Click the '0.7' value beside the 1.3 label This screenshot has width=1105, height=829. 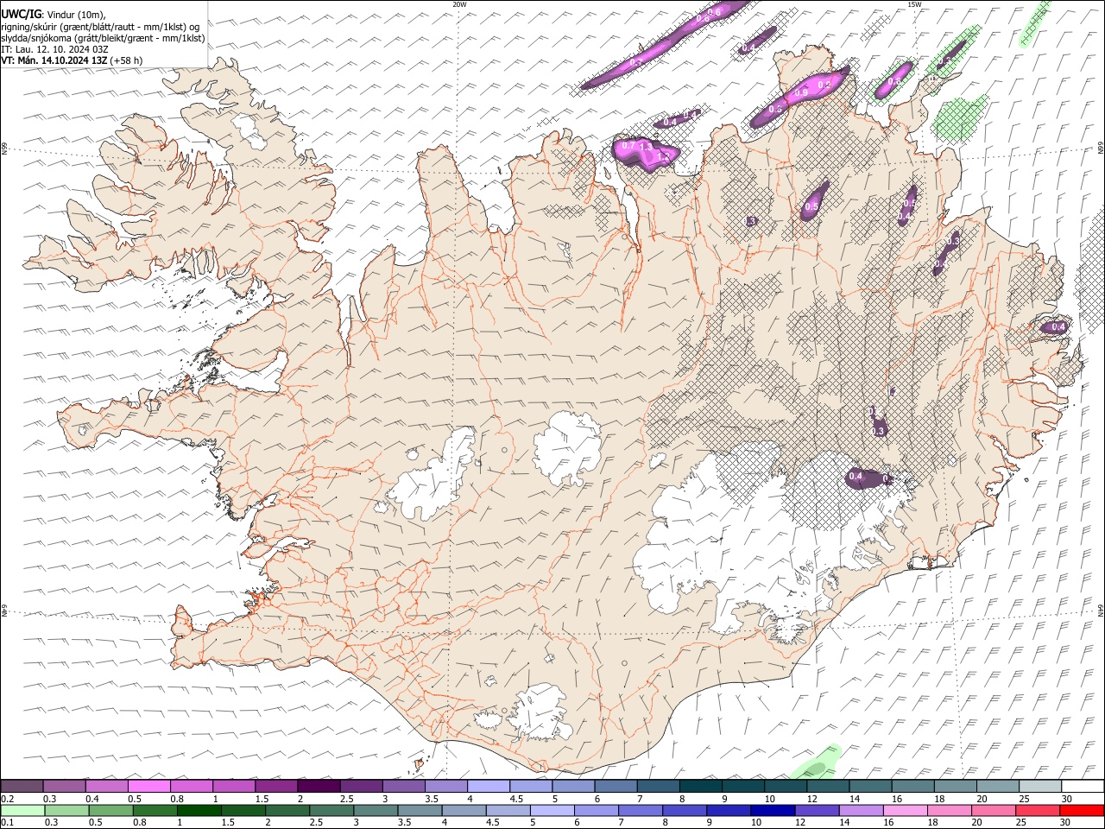click(628, 145)
